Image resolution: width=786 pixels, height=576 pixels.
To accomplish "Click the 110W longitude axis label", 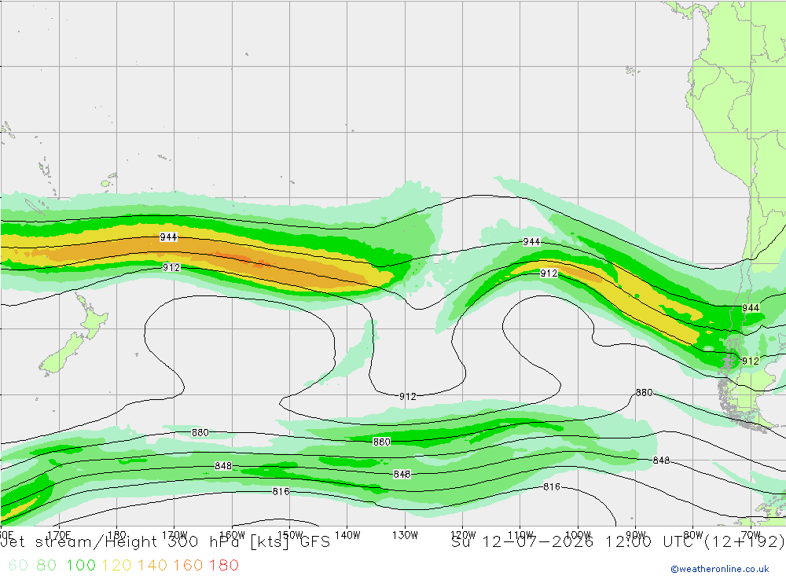I will pyautogui.click(x=520, y=535).
